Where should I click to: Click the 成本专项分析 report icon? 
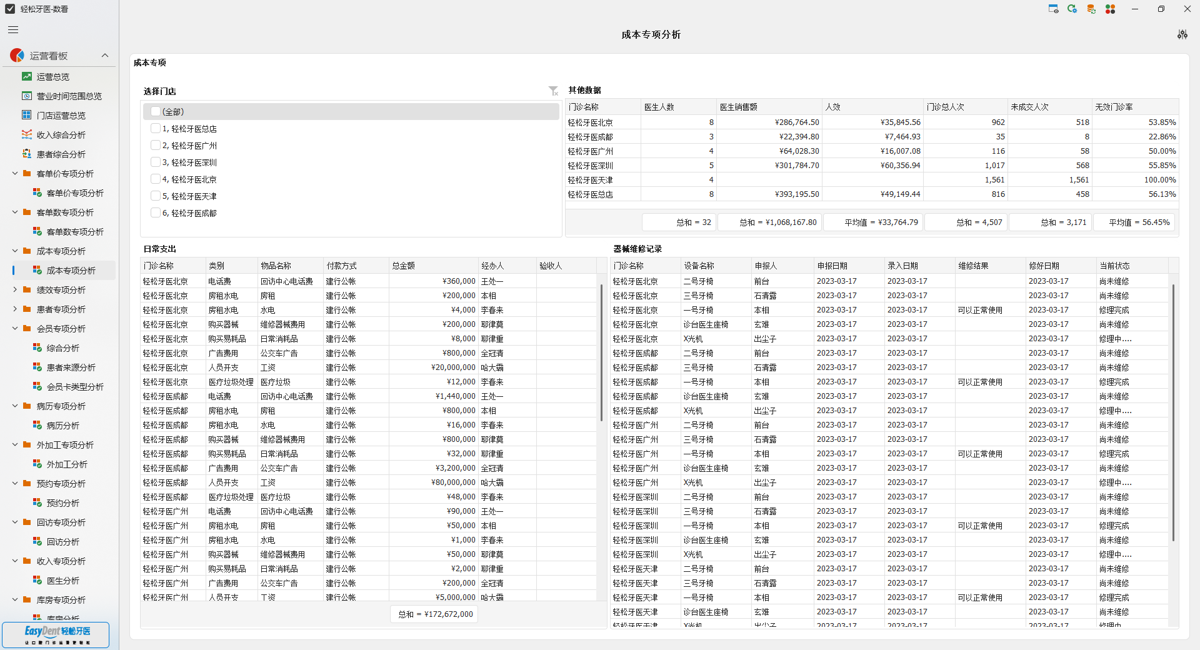point(37,271)
